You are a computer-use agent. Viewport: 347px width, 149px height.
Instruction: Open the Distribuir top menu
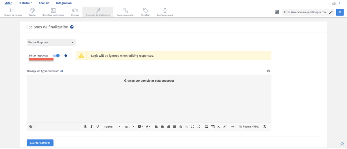(x=25, y=3)
